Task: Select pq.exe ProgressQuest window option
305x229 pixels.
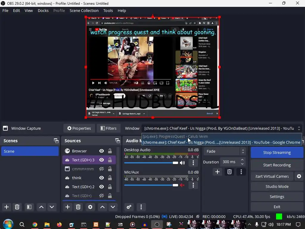Action: click(222, 136)
